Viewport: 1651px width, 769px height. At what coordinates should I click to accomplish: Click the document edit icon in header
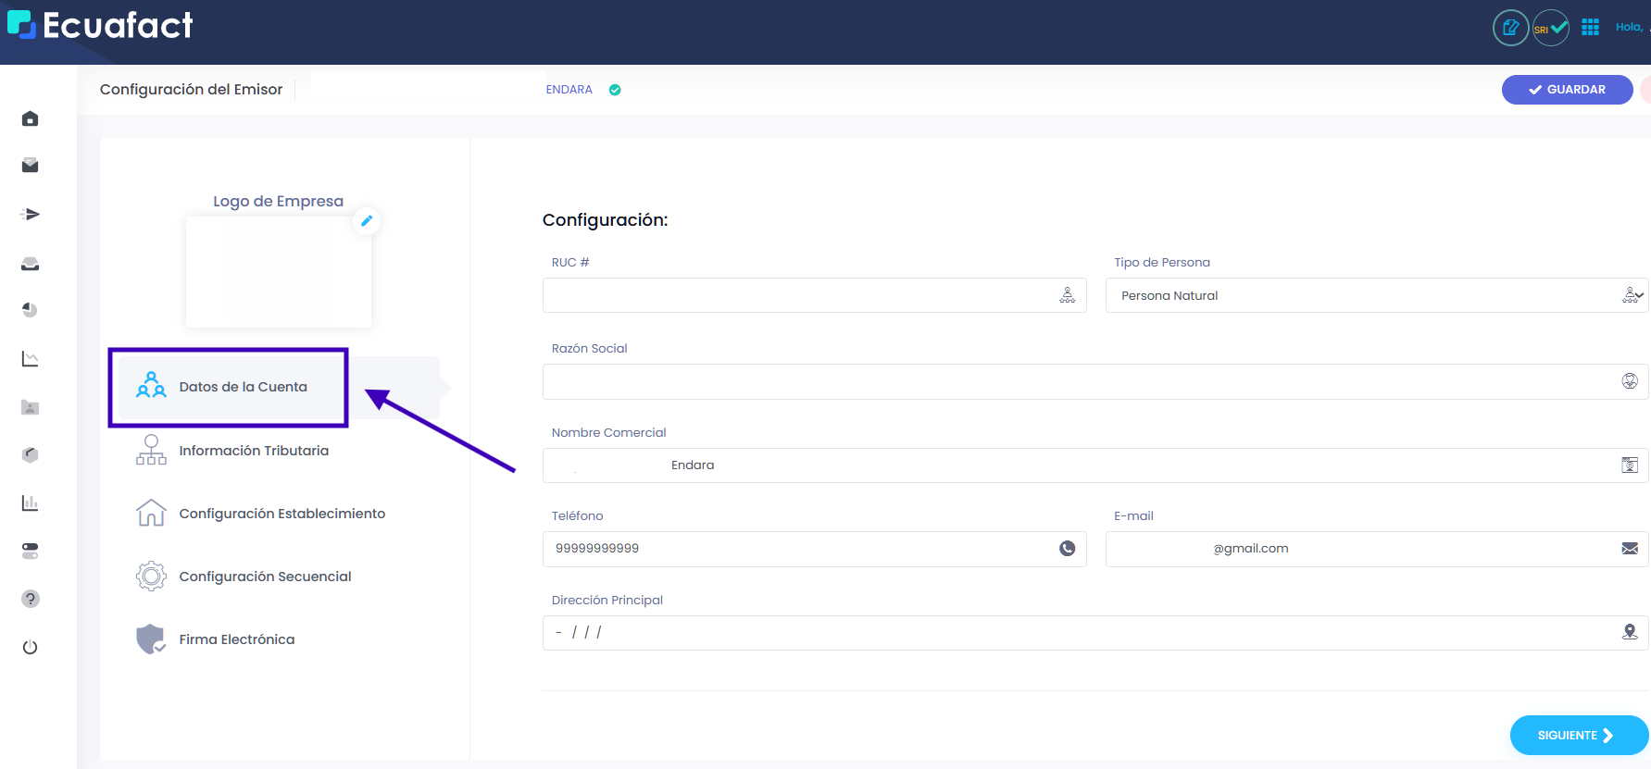tap(1510, 28)
